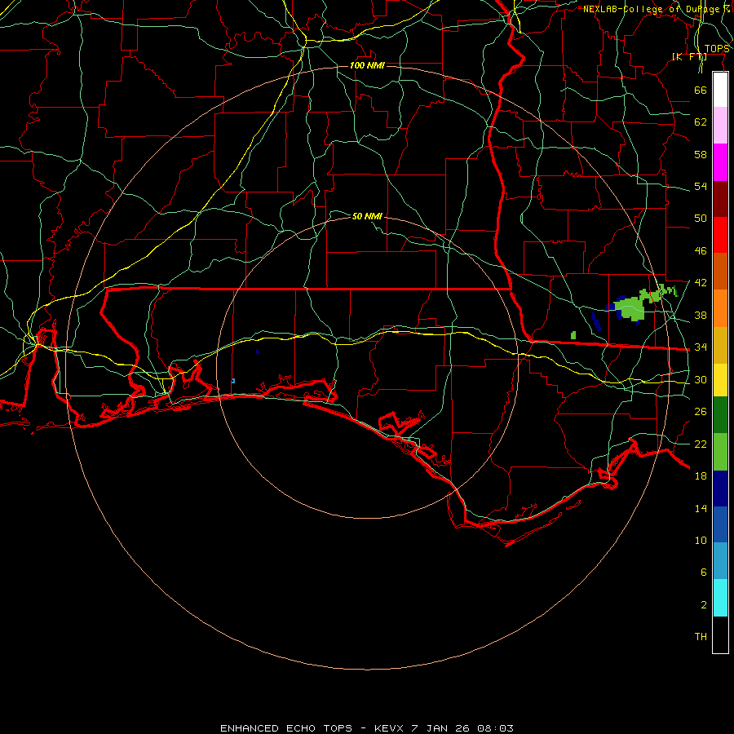Click the black TH threshold swatch
The width and height of the screenshot is (734, 734).
(720, 635)
